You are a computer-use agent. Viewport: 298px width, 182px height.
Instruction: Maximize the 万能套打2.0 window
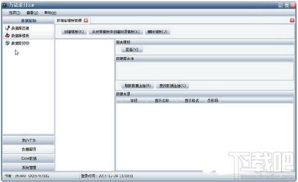287,5
